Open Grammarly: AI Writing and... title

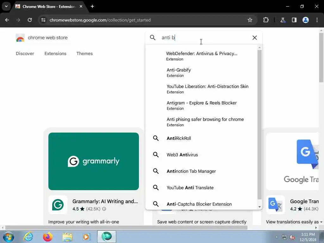105,201
